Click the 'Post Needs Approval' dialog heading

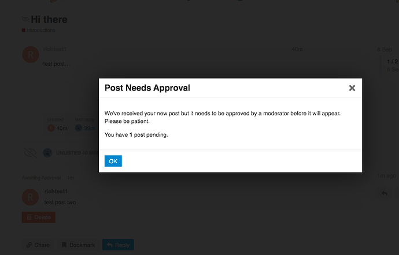(147, 88)
